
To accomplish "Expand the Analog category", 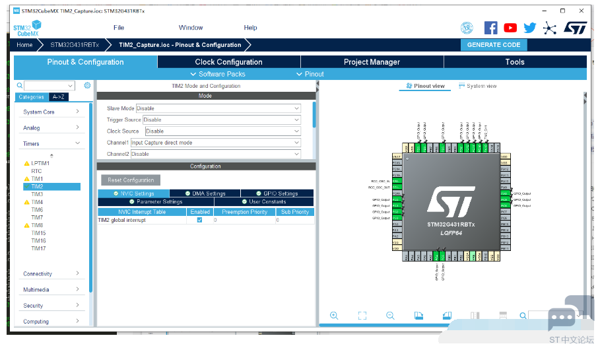I will [51, 128].
